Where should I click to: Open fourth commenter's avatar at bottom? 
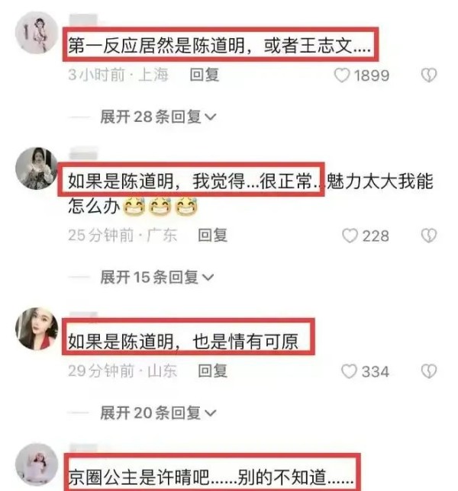[37, 464]
